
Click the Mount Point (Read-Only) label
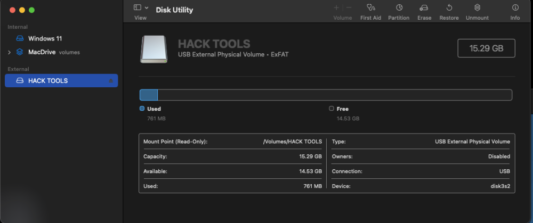click(175, 142)
